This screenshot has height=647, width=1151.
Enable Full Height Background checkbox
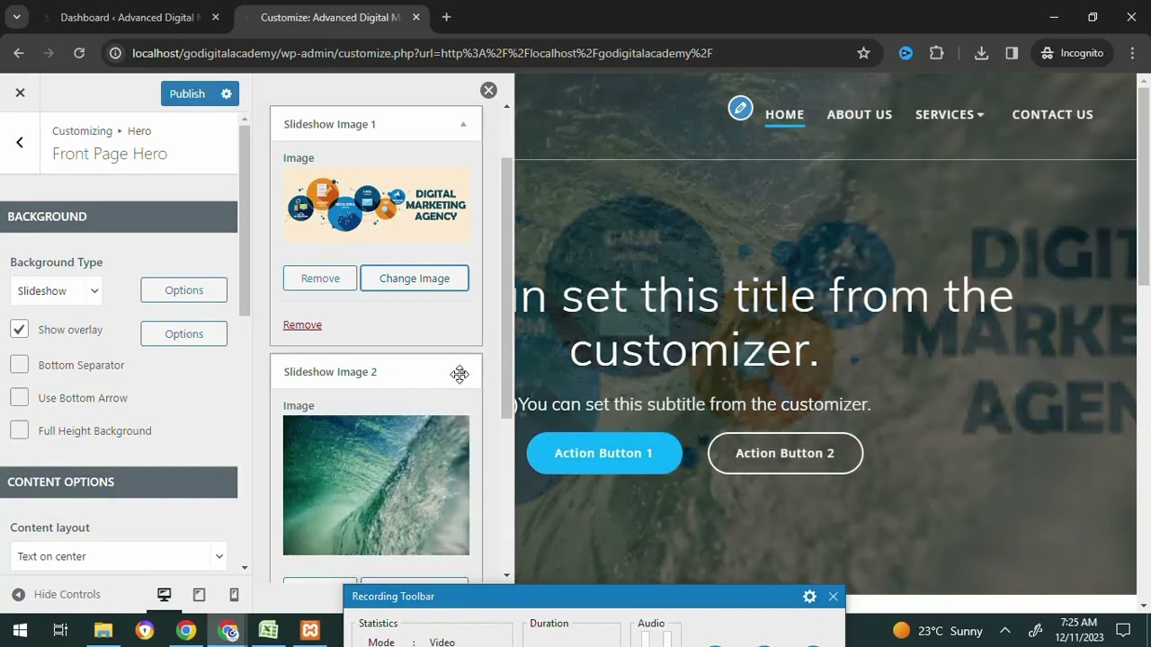(20, 430)
